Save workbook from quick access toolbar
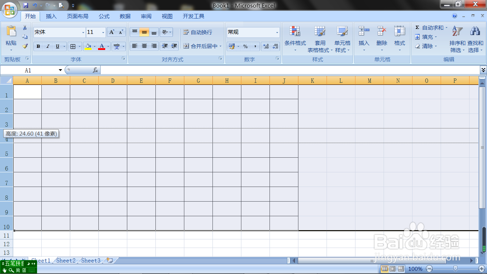The image size is (487, 274). pos(26,5)
